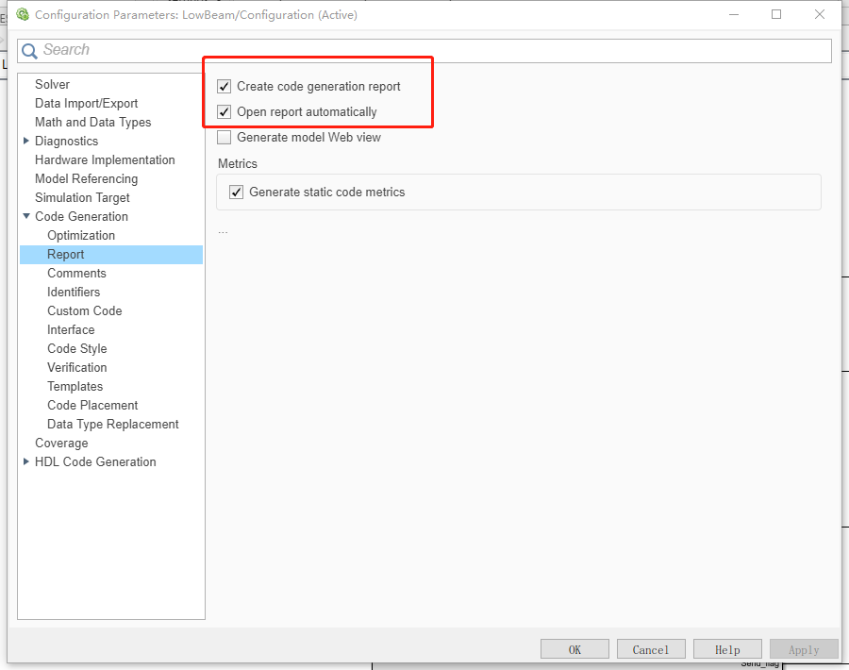The image size is (849, 670).
Task: Click the Apply button
Action: click(804, 649)
